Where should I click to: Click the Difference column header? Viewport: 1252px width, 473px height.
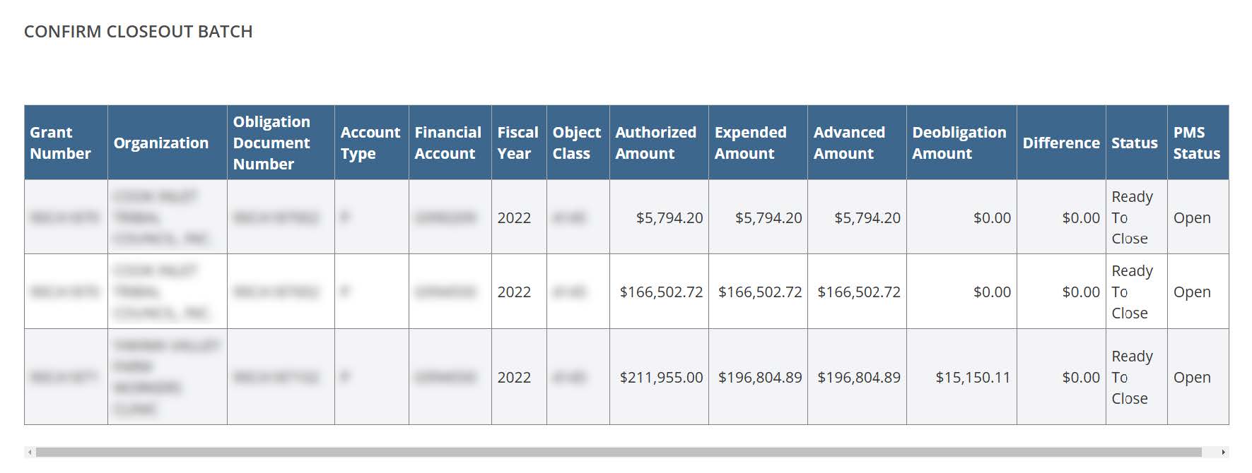pyautogui.click(x=1060, y=143)
